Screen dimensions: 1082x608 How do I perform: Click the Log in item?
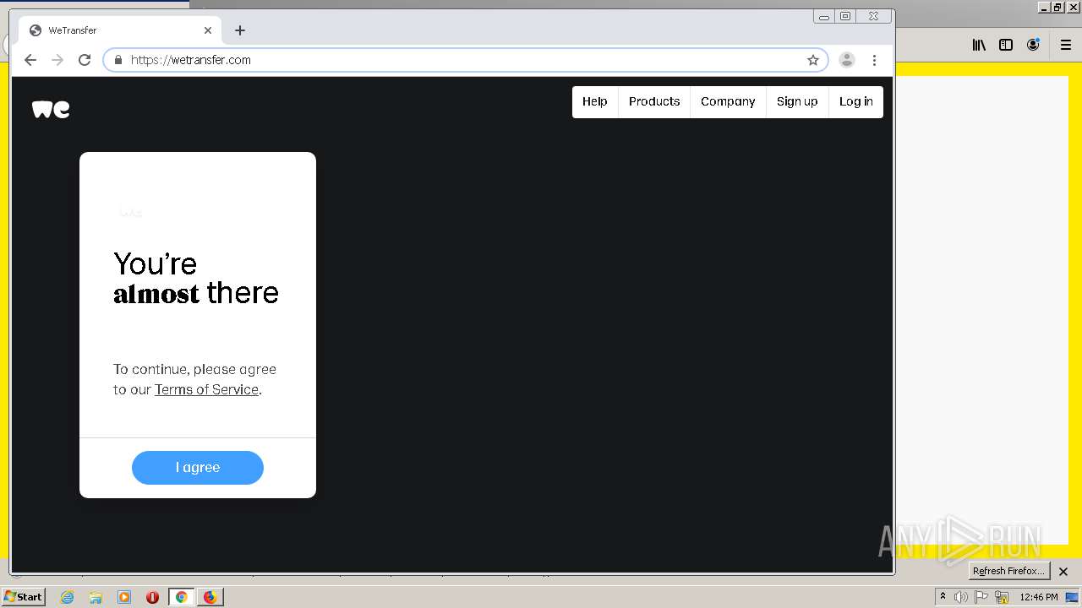click(x=855, y=101)
